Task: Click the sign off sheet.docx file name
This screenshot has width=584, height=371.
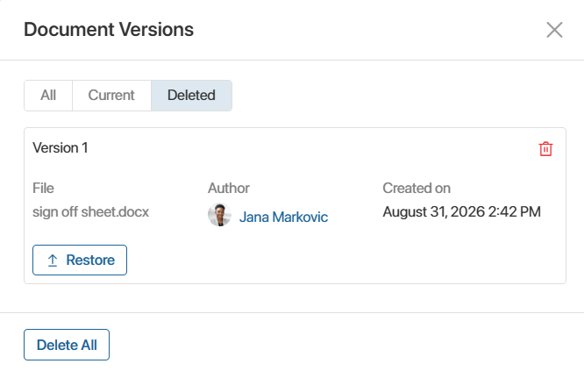Action: [90, 212]
